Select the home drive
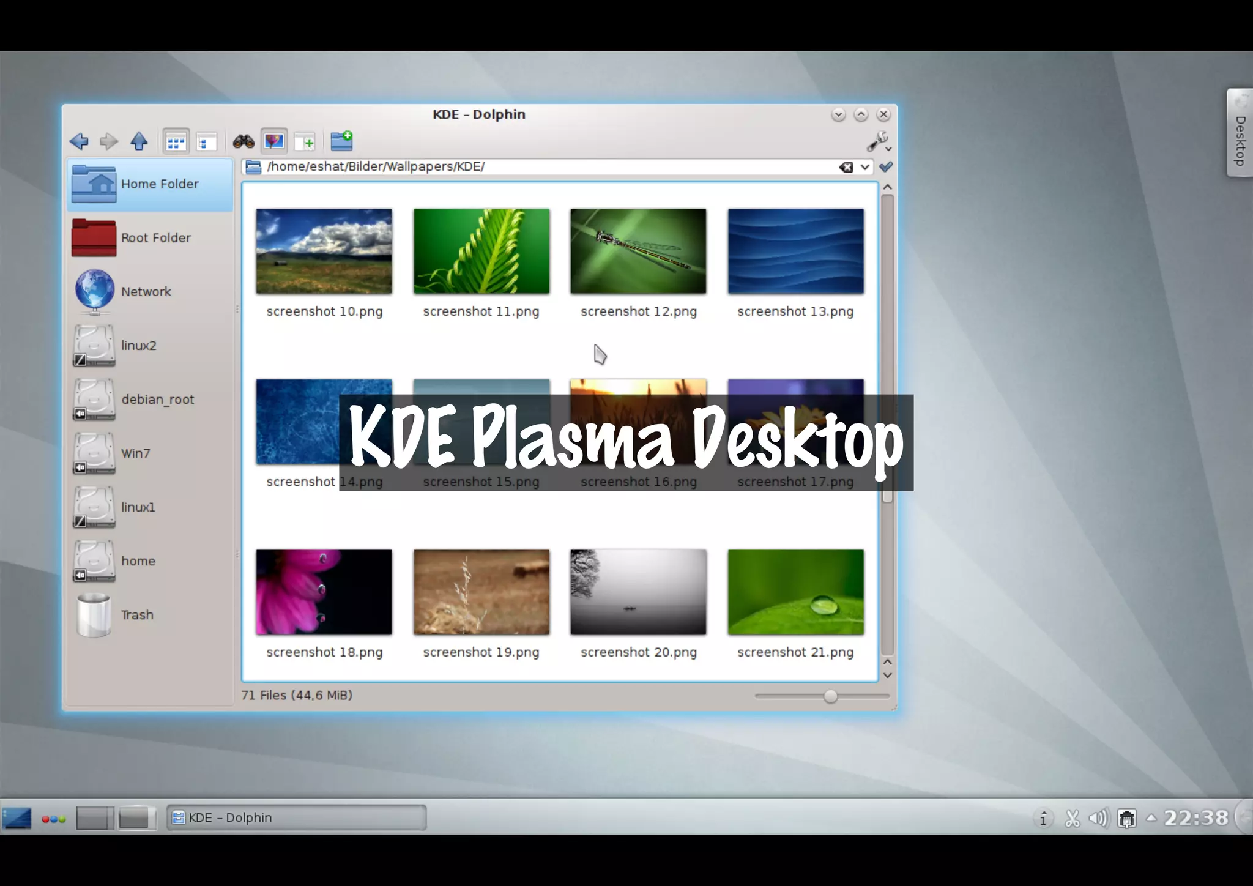This screenshot has height=886, width=1253. (x=150, y=561)
